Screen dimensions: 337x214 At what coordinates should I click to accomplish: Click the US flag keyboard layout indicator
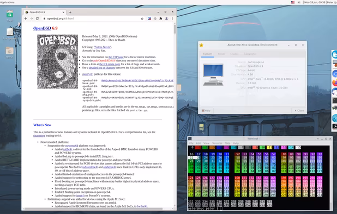click(293, 2)
